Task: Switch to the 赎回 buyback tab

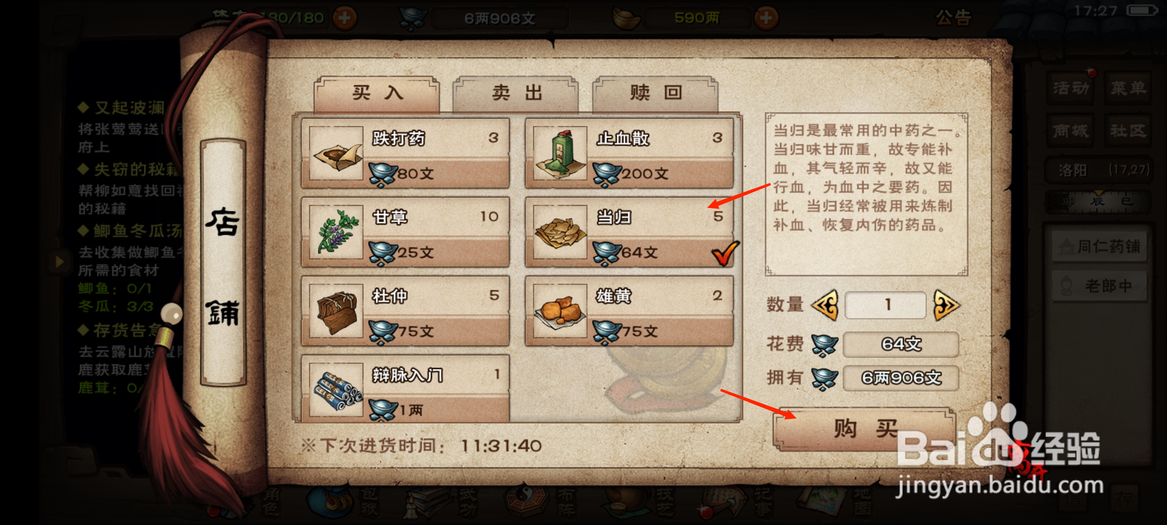Action: 655,92
